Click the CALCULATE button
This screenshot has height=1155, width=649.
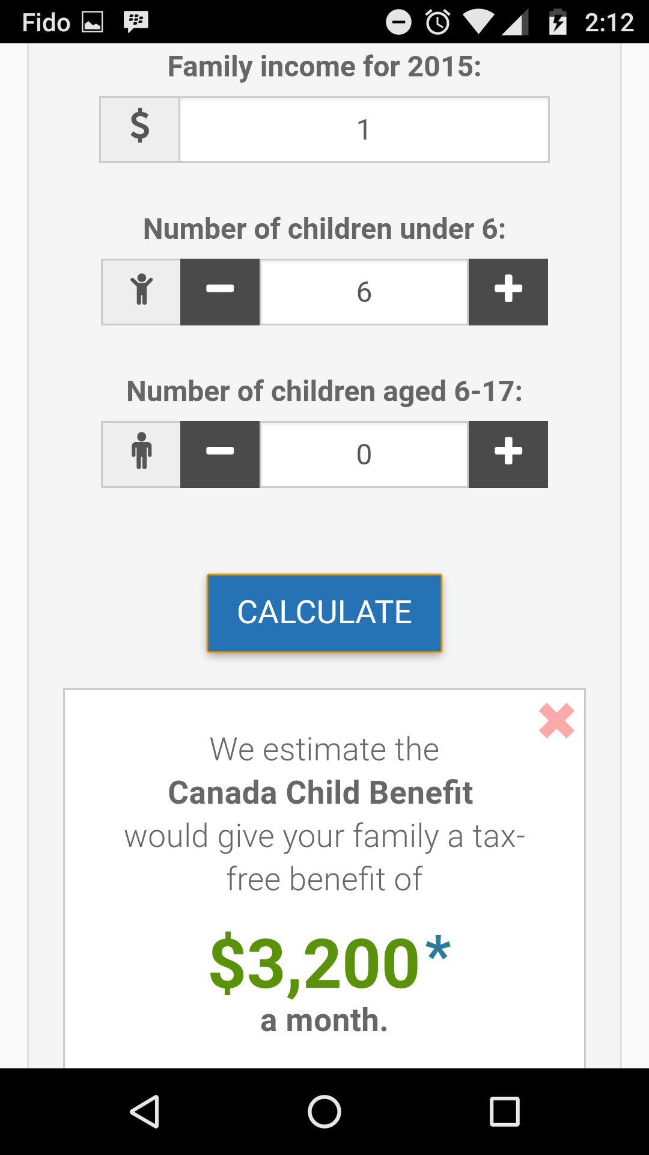pos(324,613)
